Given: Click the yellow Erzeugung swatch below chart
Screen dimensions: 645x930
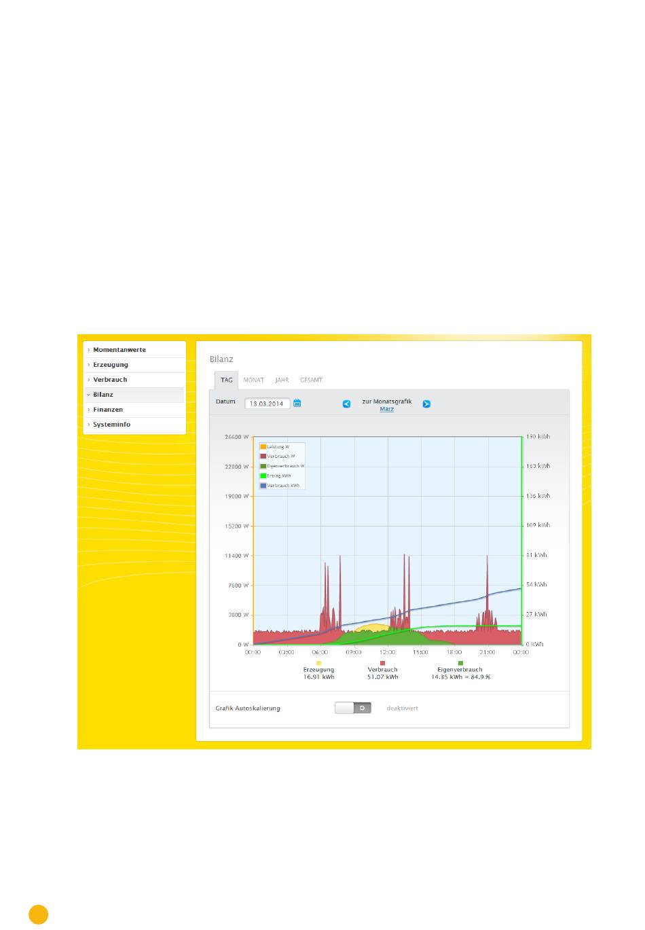Looking at the screenshot, I should (318, 663).
